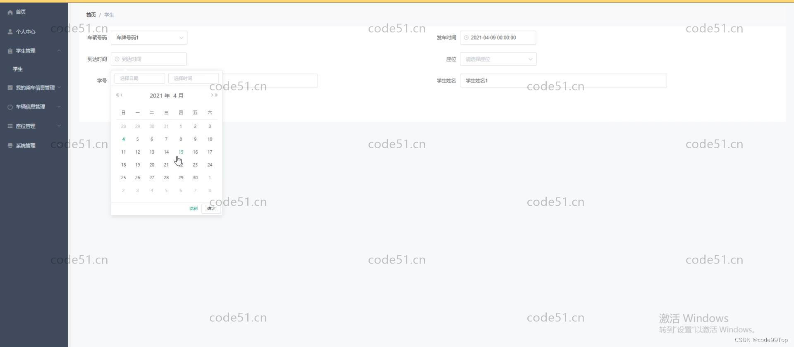The height and width of the screenshot is (347, 794).
Task: Click 确定 button in date picker
Action: point(211,209)
